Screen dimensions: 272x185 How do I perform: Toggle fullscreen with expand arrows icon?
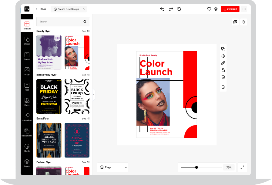point(242,167)
